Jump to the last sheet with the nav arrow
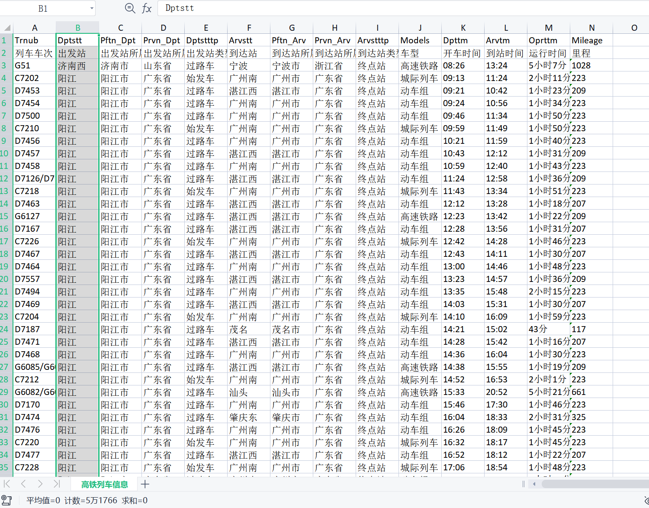 tap(56, 484)
